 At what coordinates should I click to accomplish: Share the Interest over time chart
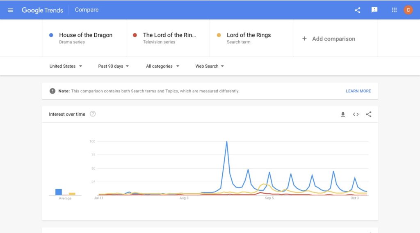click(369, 114)
